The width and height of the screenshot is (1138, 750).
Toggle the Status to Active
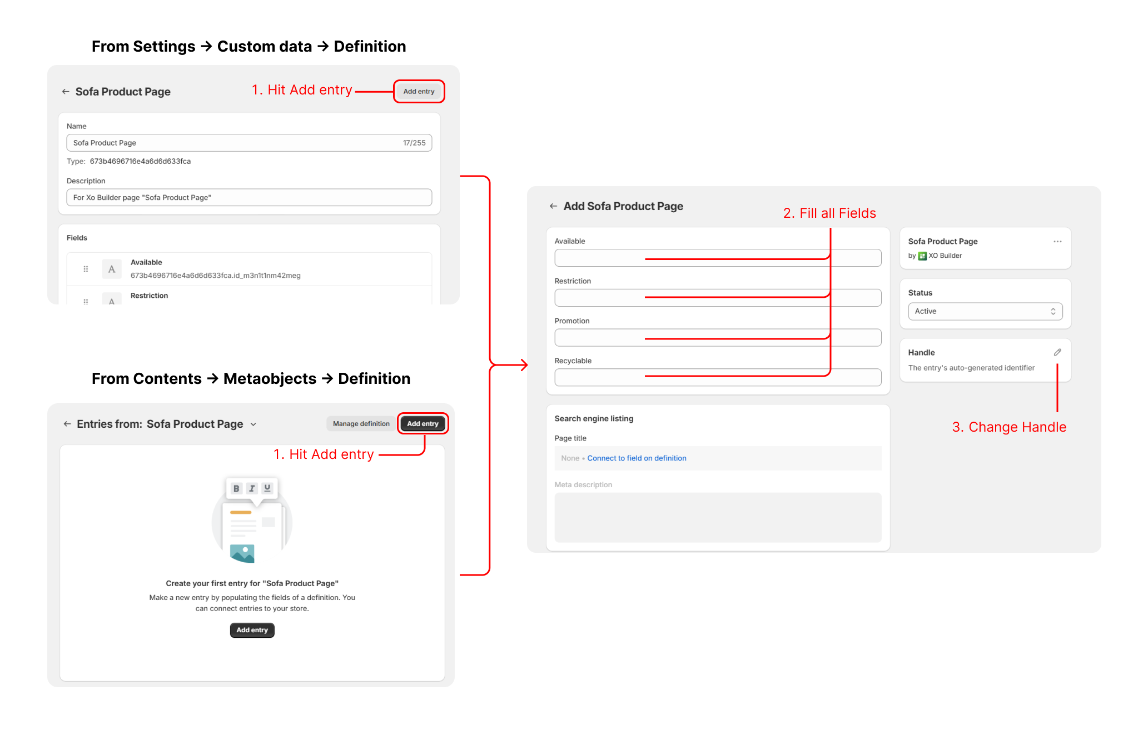[x=986, y=311]
